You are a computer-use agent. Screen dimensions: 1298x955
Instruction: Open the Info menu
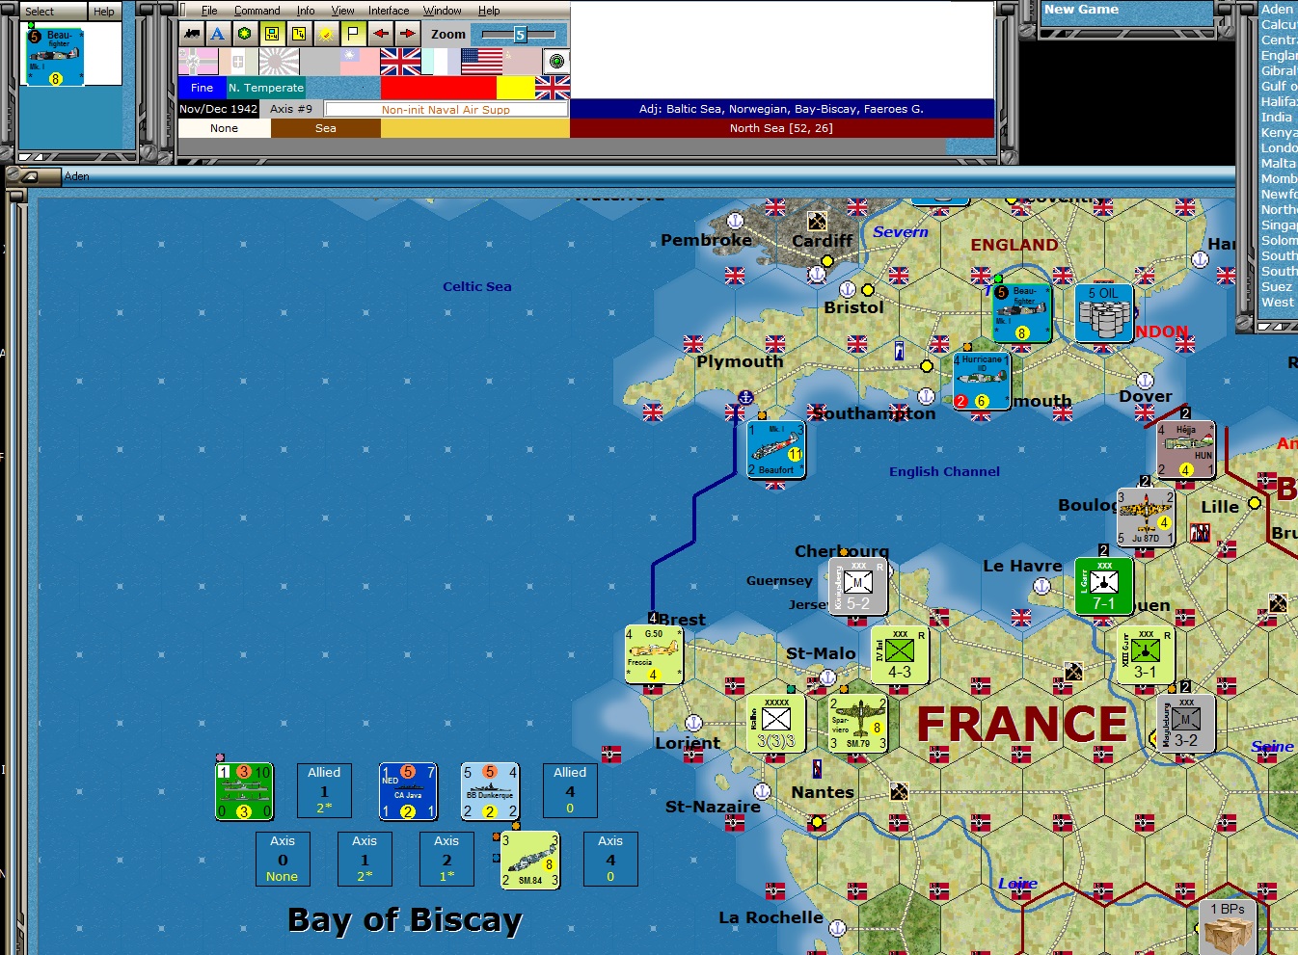click(306, 11)
